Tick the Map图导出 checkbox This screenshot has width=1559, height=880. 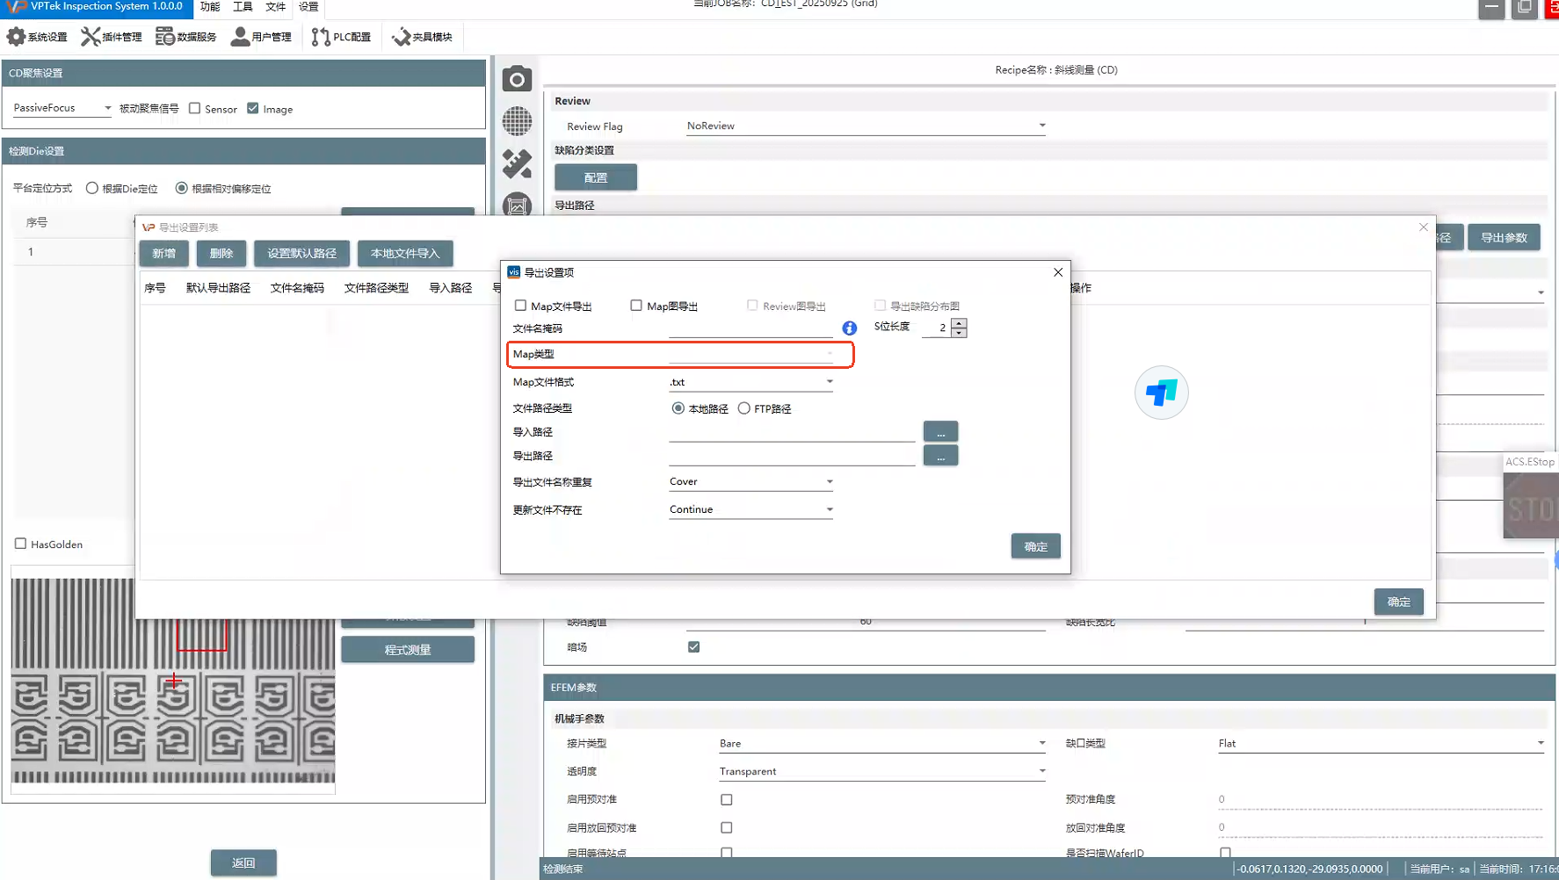pyautogui.click(x=636, y=306)
